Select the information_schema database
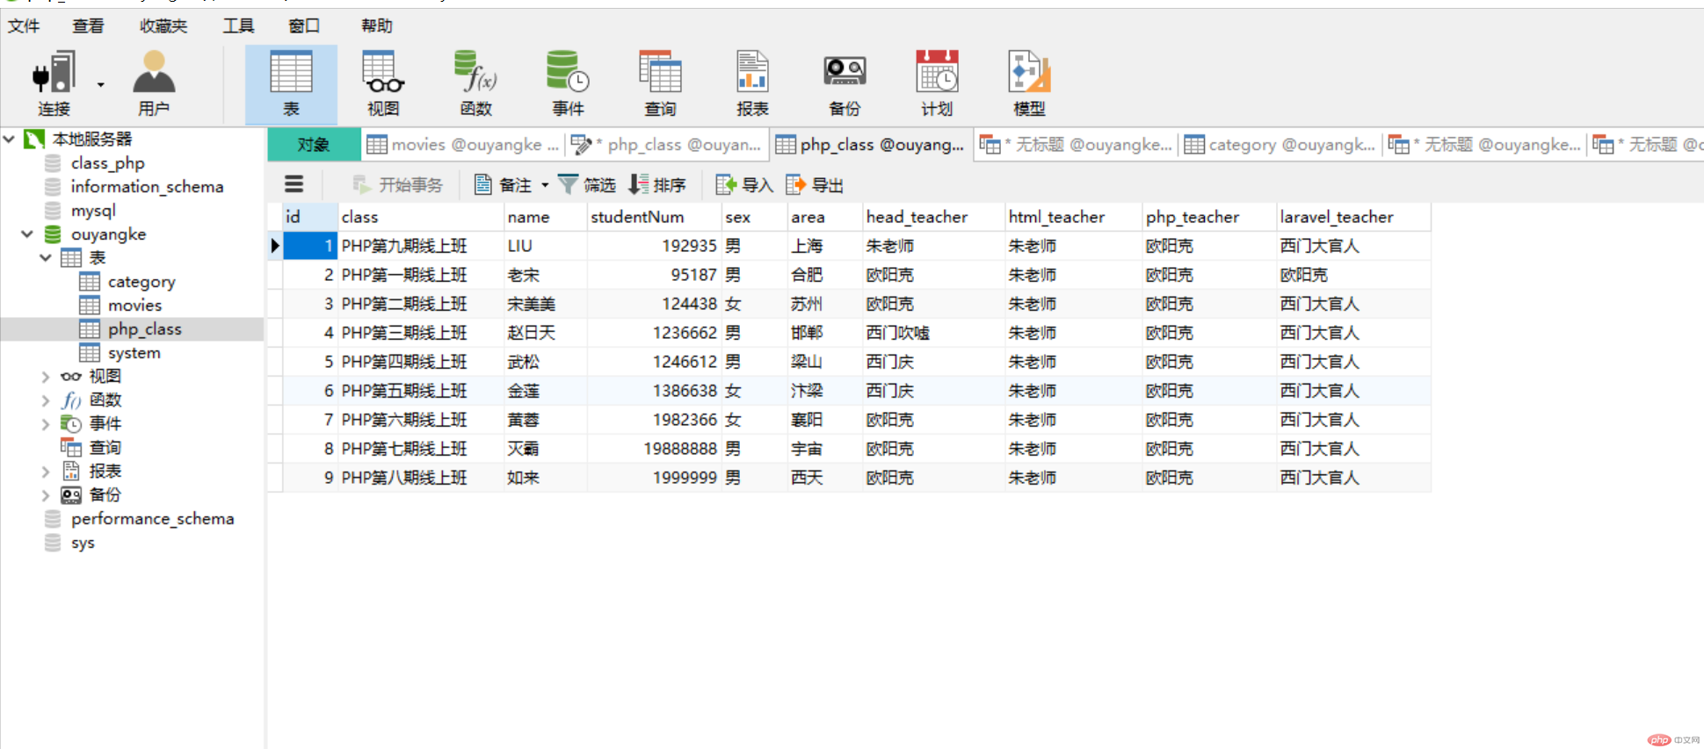Viewport: 1704px width, 749px height. point(147,186)
